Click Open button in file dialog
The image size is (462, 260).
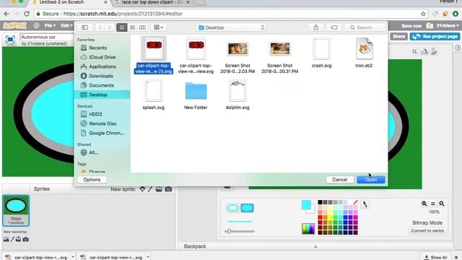[371, 180]
